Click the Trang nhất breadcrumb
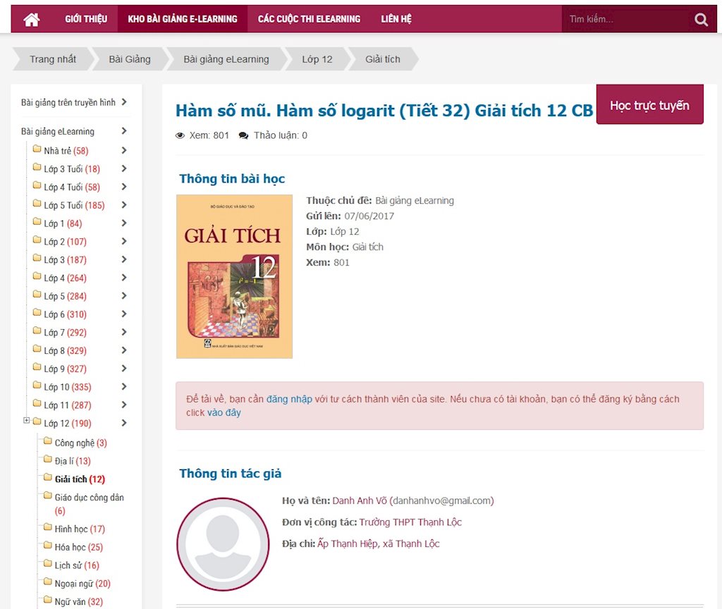This screenshot has height=609, width=722. point(53,59)
